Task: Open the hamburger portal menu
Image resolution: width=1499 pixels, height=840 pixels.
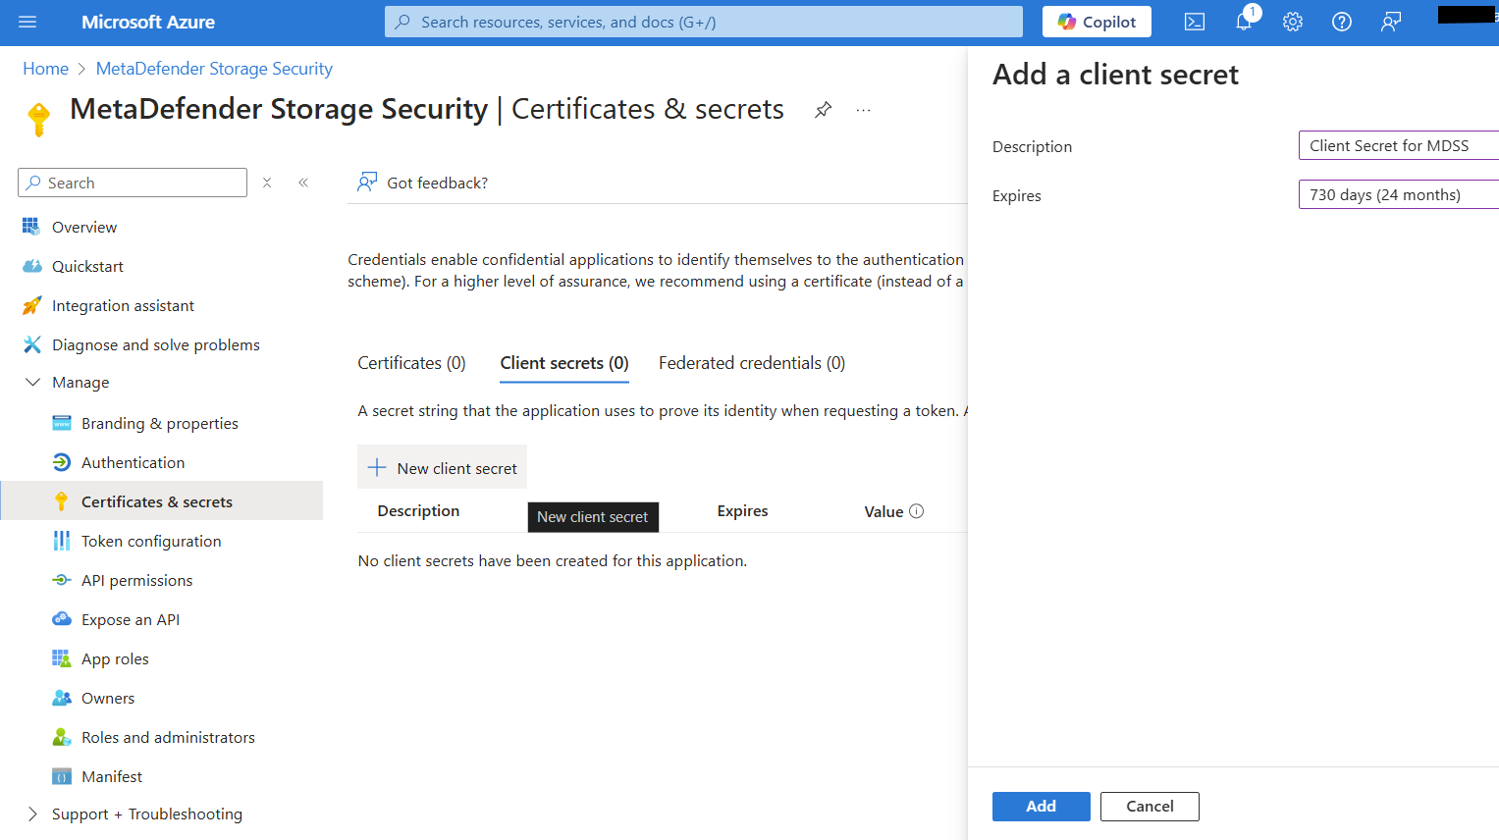Action: point(27,22)
